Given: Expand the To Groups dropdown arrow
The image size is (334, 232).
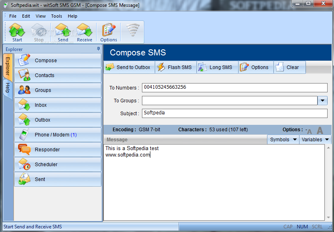Looking at the screenshot, I should [322, 100].
